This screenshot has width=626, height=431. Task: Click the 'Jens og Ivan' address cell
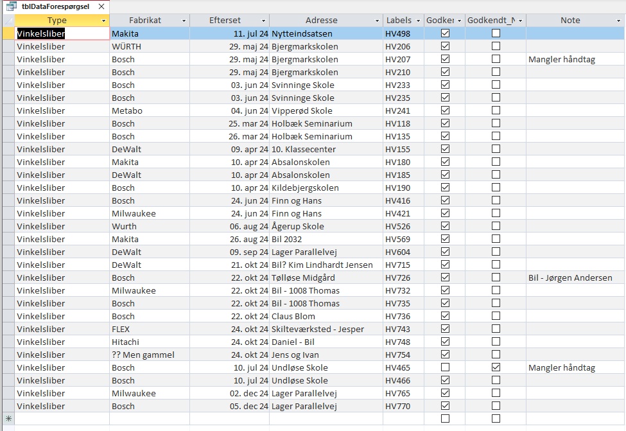coord(326,355)
